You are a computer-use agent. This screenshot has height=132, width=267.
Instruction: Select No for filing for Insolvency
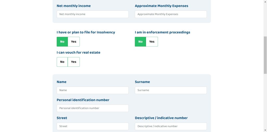(62, 42)
